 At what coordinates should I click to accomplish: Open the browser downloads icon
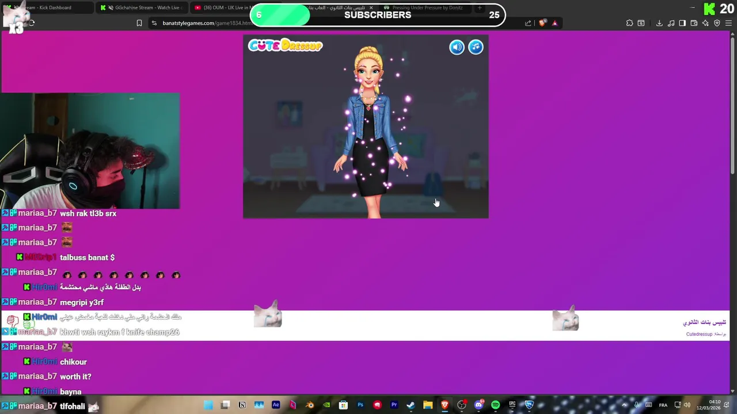click(659, 23)
